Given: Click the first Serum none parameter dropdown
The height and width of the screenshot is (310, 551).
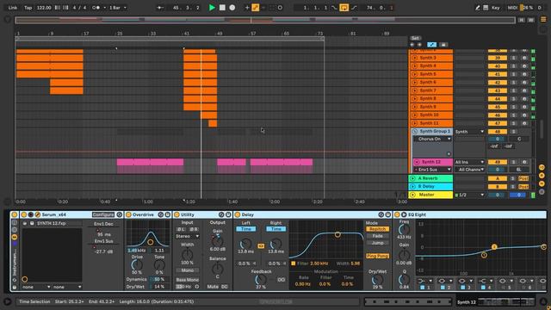Looking at the screenshot, I should 35,287.
